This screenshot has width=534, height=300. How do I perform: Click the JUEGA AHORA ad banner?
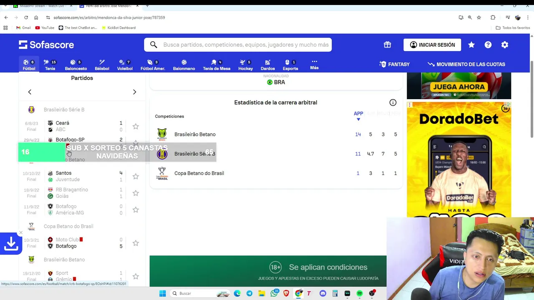point(459,86)
